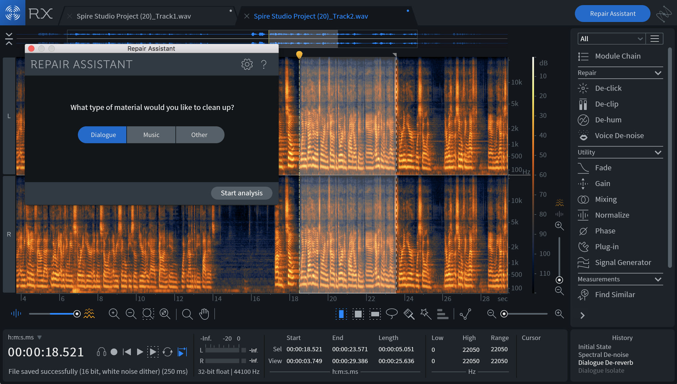Open the Signal Generator module
This screenshot has width=677, height=384.
pyautogui.click(x=623, y=263)
